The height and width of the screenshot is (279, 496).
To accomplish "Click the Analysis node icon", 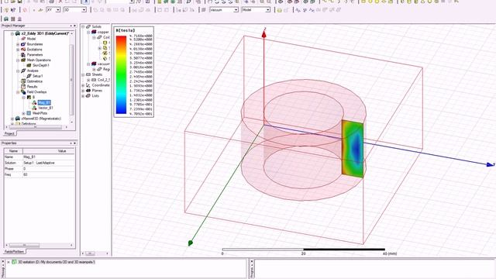I will click(x=23, y=71).
